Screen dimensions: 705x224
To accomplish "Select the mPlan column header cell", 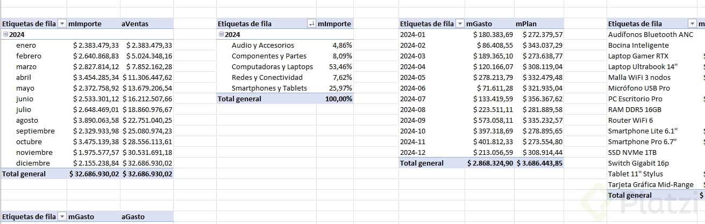I will 526,24.
